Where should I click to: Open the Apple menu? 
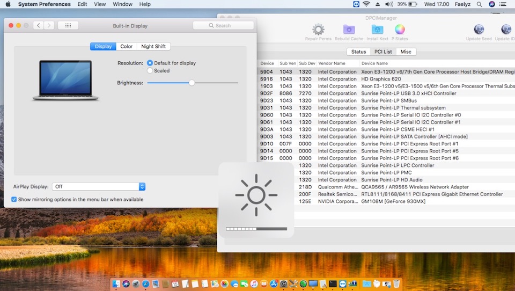tap(8, 4)
